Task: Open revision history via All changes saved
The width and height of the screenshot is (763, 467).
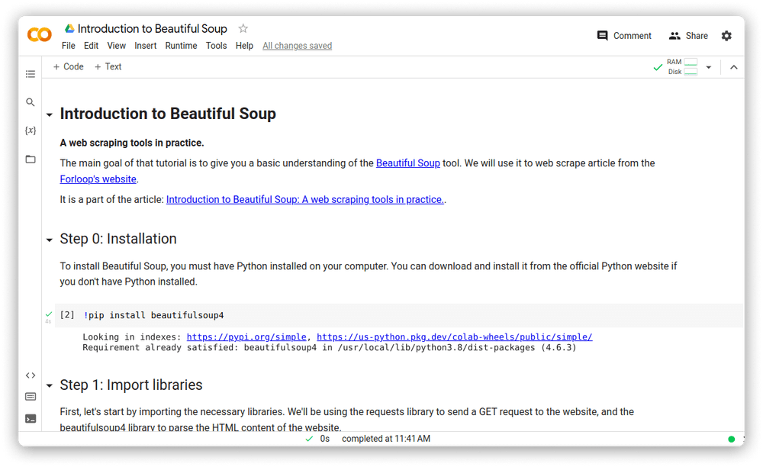Action: pos(297,45)
